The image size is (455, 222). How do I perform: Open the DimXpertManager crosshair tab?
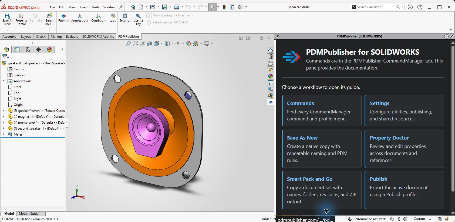pos(39,49)
